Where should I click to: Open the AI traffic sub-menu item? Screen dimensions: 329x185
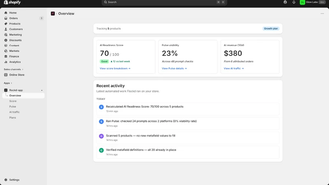pos(14,112)
